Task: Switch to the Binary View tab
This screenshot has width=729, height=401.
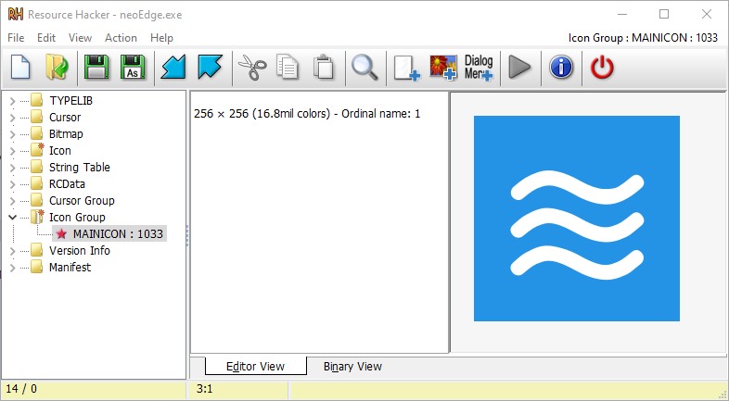Action: tap(352, 366)
